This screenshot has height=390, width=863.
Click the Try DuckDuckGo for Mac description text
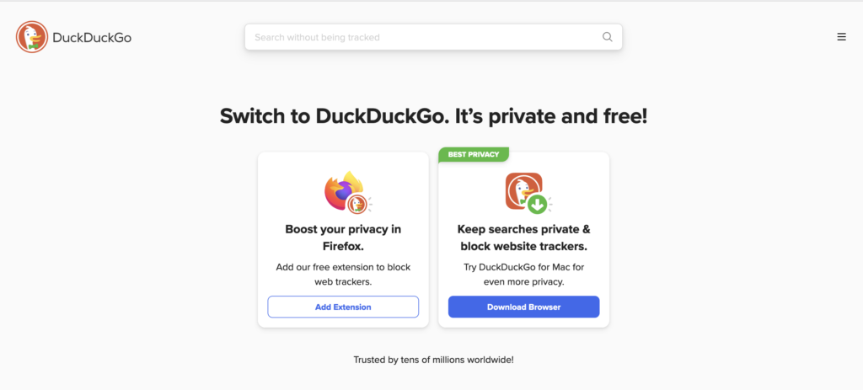tap(523, 275)
